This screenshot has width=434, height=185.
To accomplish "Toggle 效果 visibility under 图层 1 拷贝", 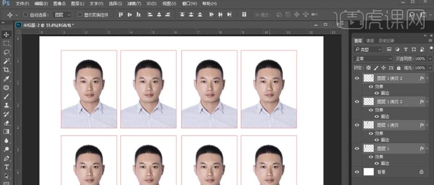I will 371,133.
